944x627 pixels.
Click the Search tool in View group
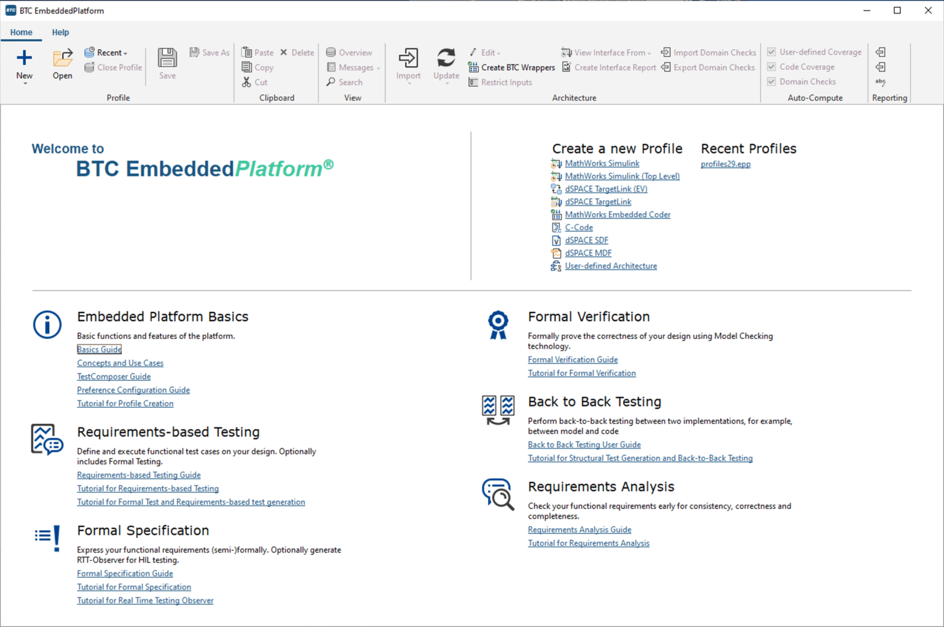pyautogui.click(x=345, y=82)
